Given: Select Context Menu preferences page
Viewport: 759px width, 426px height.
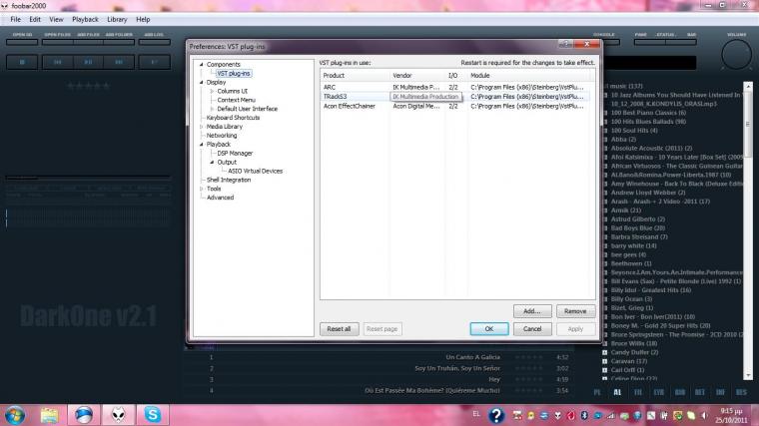Looking at the screenshot, I should click(x=236, y=100).
